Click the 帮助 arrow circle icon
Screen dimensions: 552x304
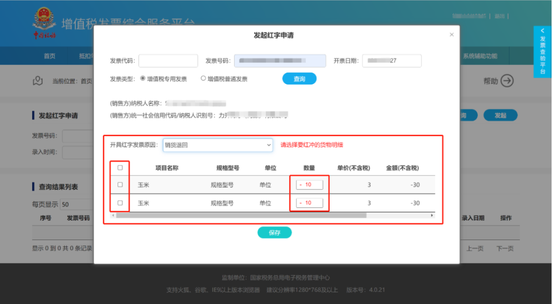507,81
